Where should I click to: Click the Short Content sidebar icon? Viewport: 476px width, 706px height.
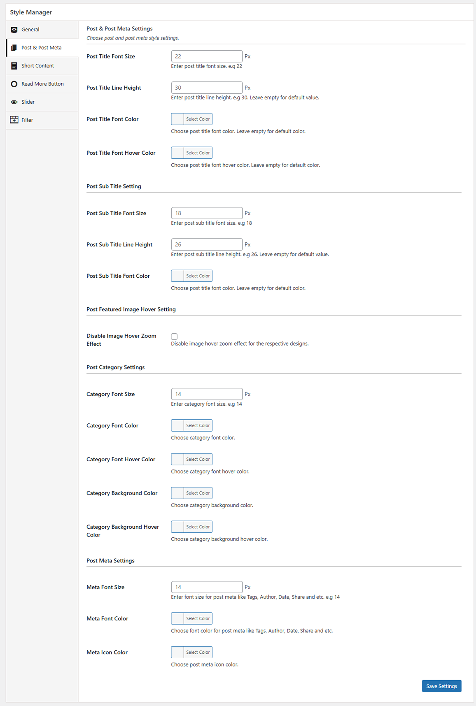click(14, 66)
